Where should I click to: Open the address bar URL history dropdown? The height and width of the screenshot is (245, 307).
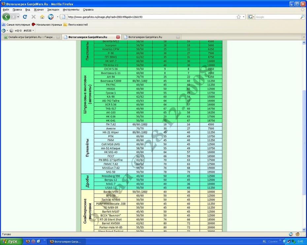pos(243,17)
